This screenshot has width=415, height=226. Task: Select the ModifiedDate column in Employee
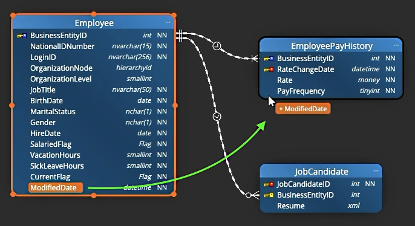pyautogui.click(x=56, y=188)
